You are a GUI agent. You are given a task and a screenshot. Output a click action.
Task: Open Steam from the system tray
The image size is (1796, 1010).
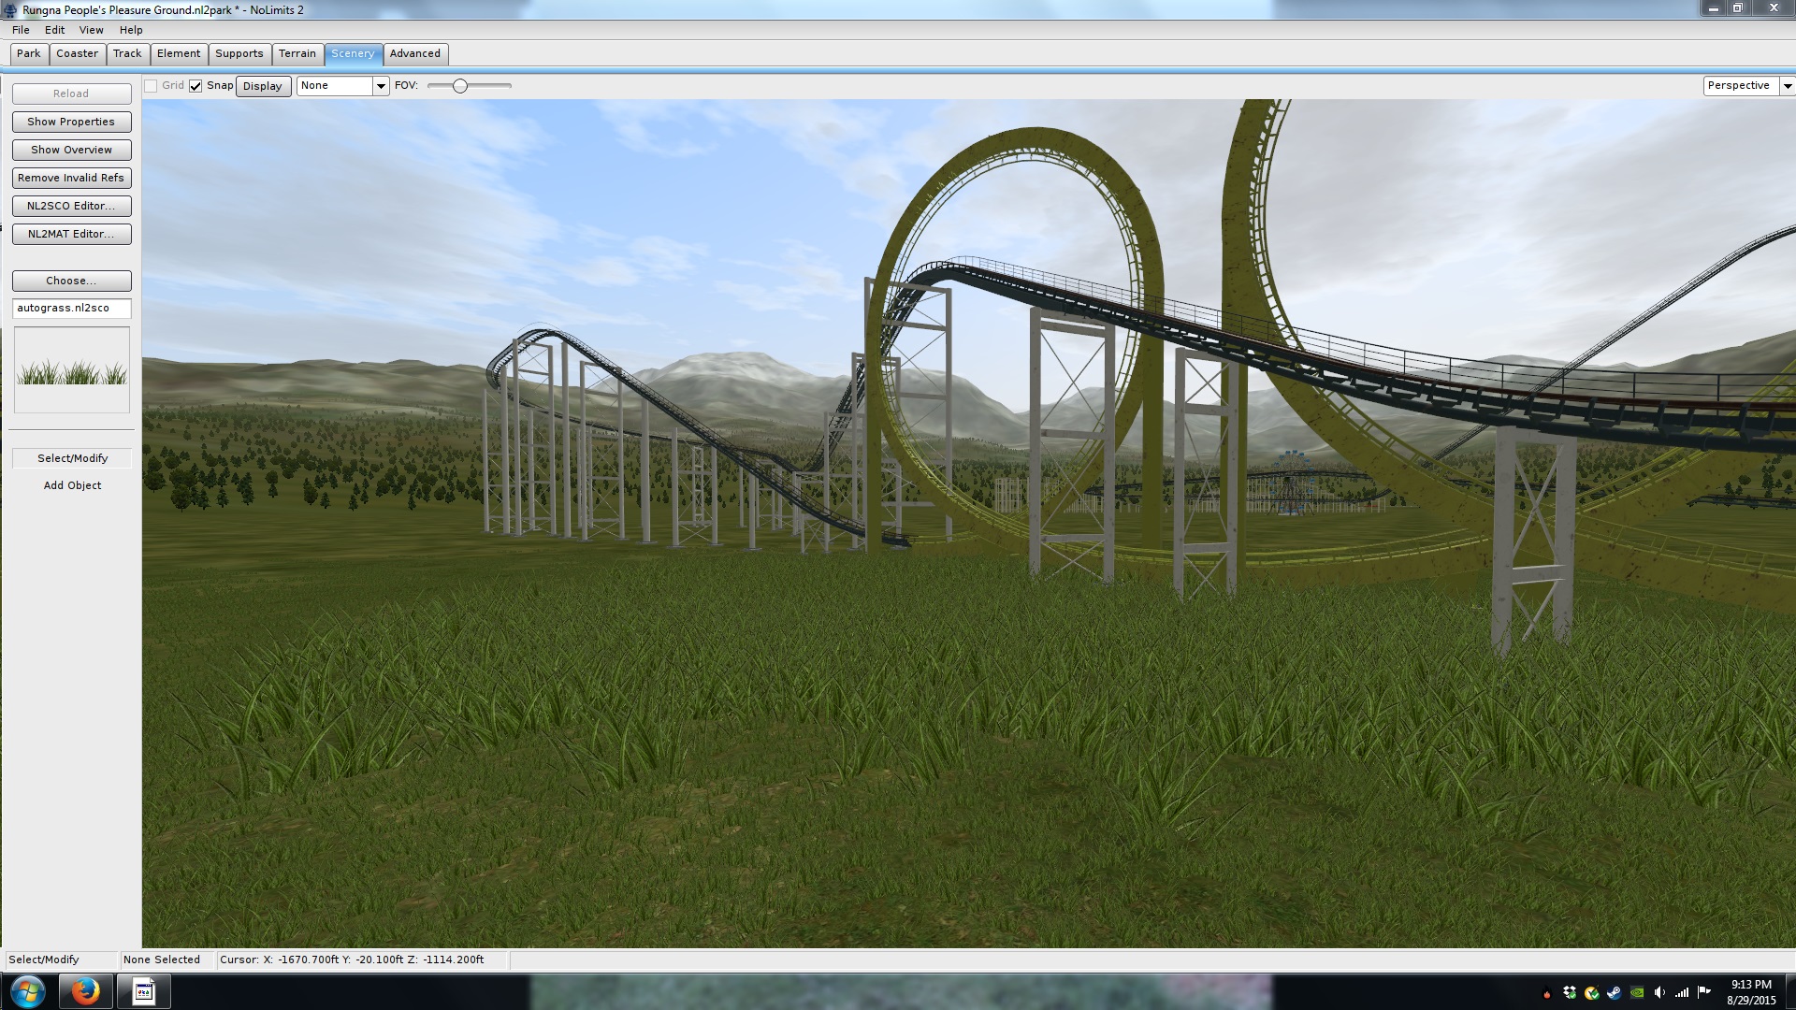point(1615,992)
